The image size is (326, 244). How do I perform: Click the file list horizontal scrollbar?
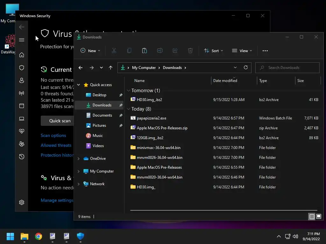tap(224, 210)
